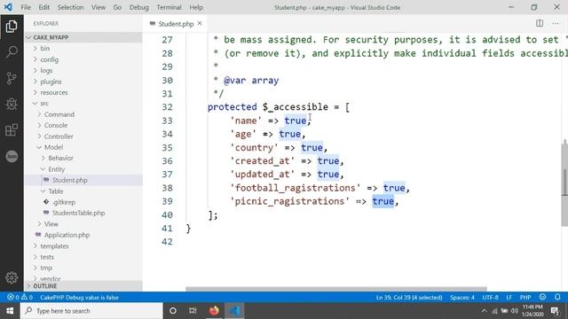
Task: Open the notifications bell in status bar
Action: [557, 297]
